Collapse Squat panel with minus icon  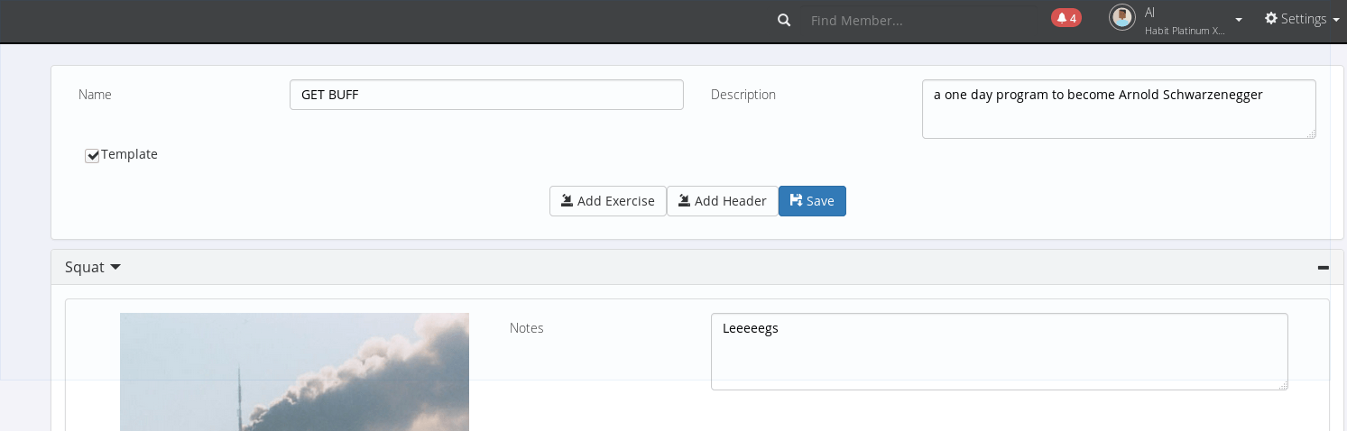[1324, 268]
